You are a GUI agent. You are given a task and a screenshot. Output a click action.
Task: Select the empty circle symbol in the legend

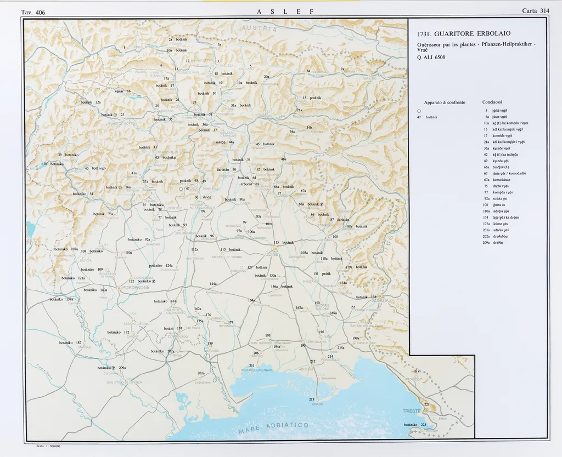click(419, 110)
